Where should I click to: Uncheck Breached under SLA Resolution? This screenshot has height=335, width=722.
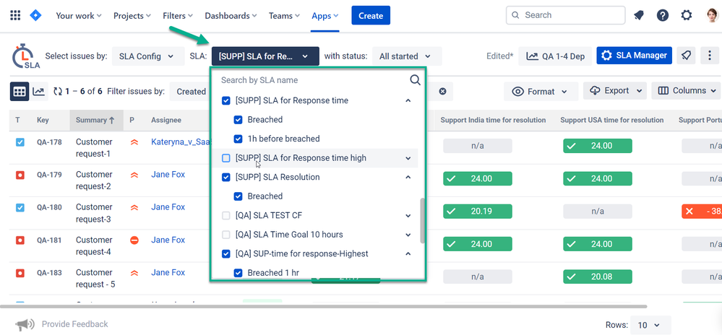tap(238, 196)
